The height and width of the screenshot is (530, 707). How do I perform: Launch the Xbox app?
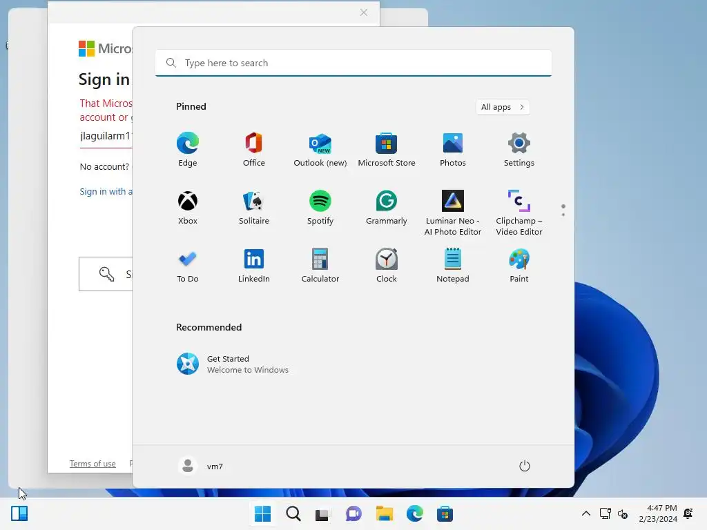[x=188, y=208]
